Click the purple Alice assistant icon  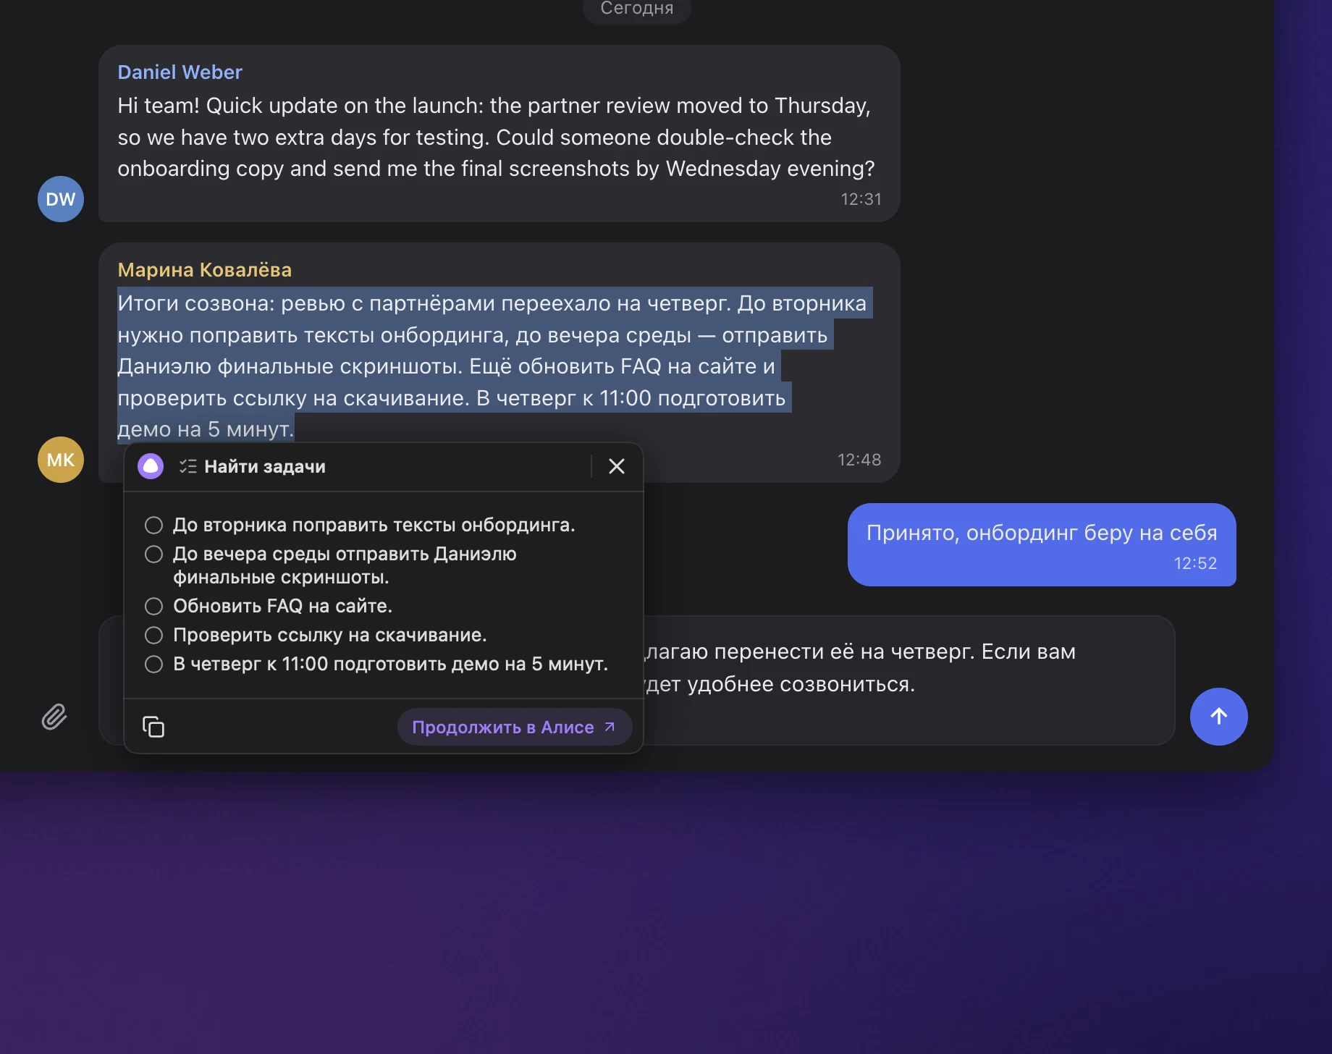151,466
